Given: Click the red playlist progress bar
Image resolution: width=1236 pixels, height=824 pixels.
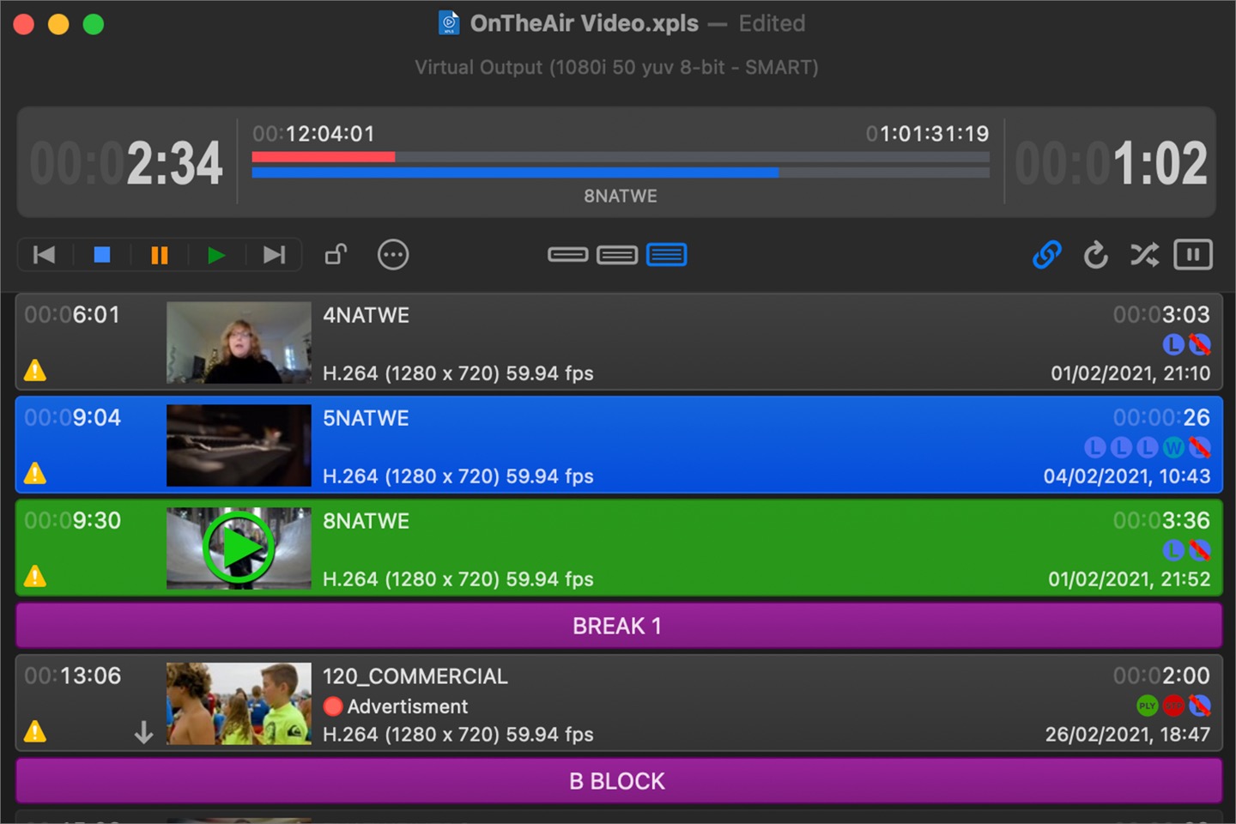Looking at the screenshot, I should [x=324, y=157].
